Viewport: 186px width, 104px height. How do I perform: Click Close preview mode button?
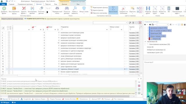12,19
